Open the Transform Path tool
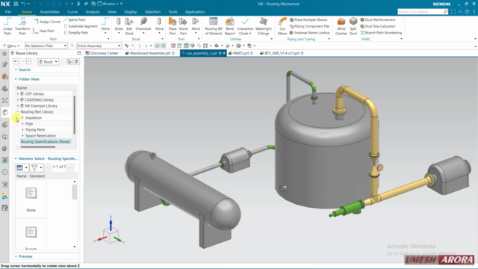The width and height of the screenshot is (478, 269). pyautogui.click(x=22, y=26)
